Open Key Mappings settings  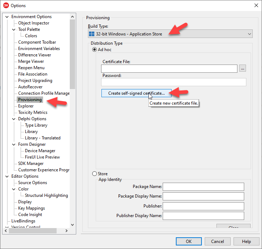coord(31,208)
